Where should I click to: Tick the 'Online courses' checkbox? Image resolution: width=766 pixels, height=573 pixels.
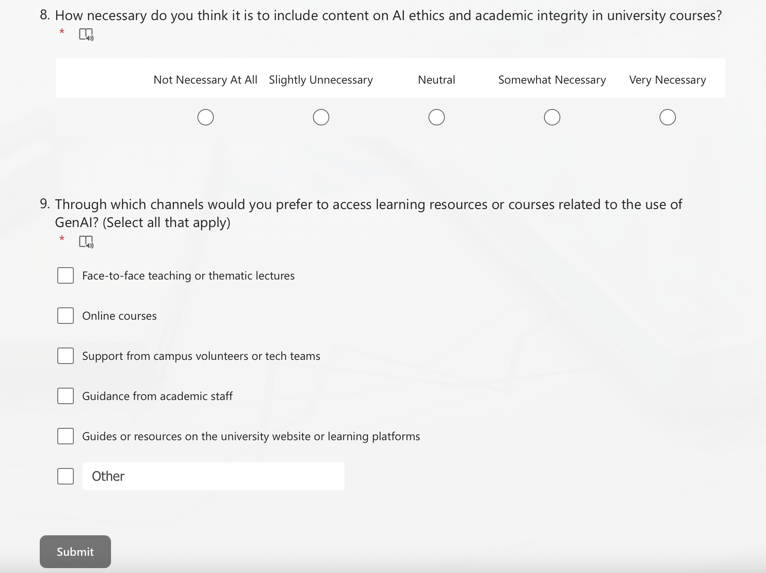[66, 316]
